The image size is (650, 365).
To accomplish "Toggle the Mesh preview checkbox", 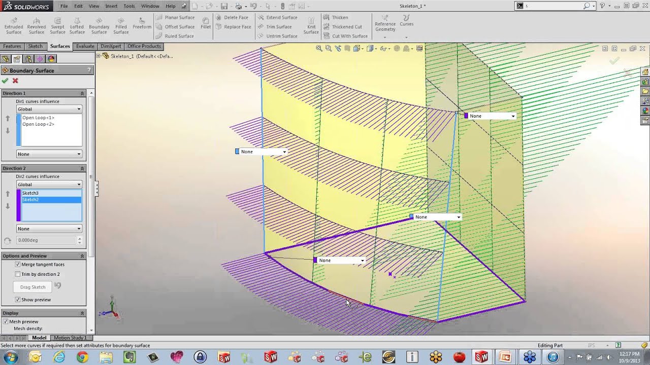I will (x=6, y=321).
